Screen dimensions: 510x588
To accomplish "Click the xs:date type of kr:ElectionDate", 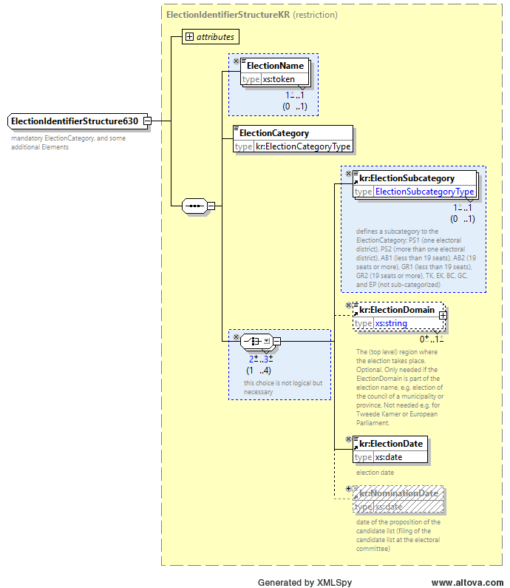I will [389, 457].
